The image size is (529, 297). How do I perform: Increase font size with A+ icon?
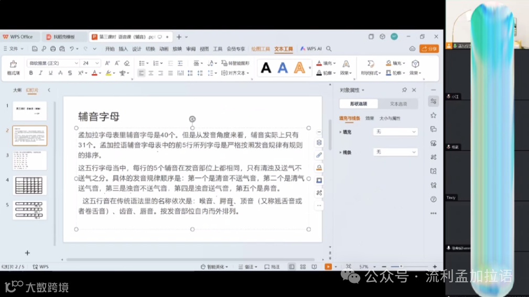[107, 63]
